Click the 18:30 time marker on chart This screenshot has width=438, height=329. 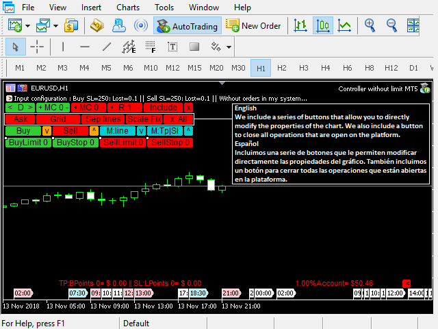point(198,293)
